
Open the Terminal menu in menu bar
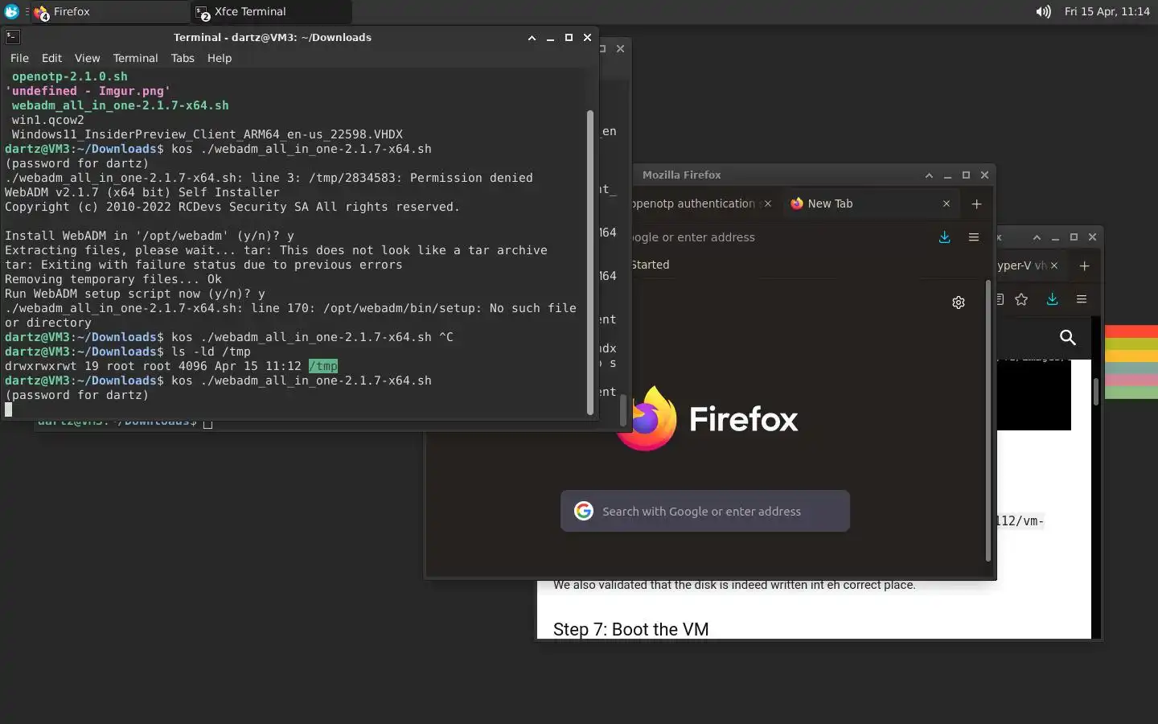point(135,58)
